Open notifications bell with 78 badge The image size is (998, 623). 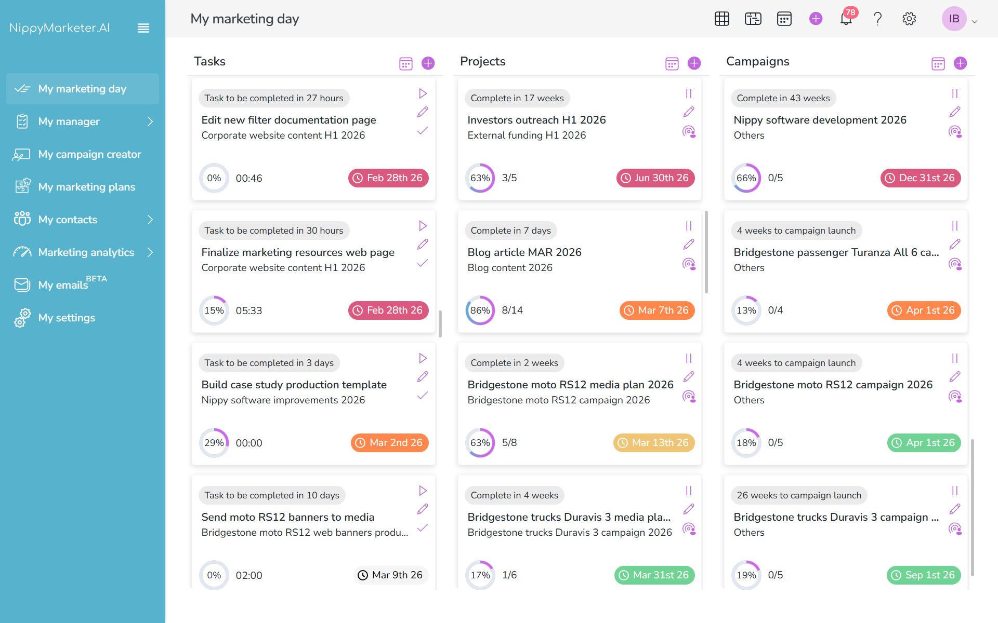[x=846, y=19]
